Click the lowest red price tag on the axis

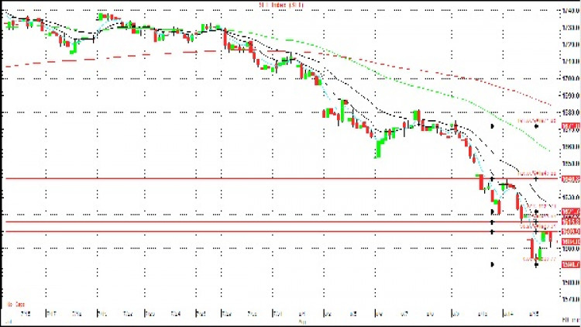point(571,265)
